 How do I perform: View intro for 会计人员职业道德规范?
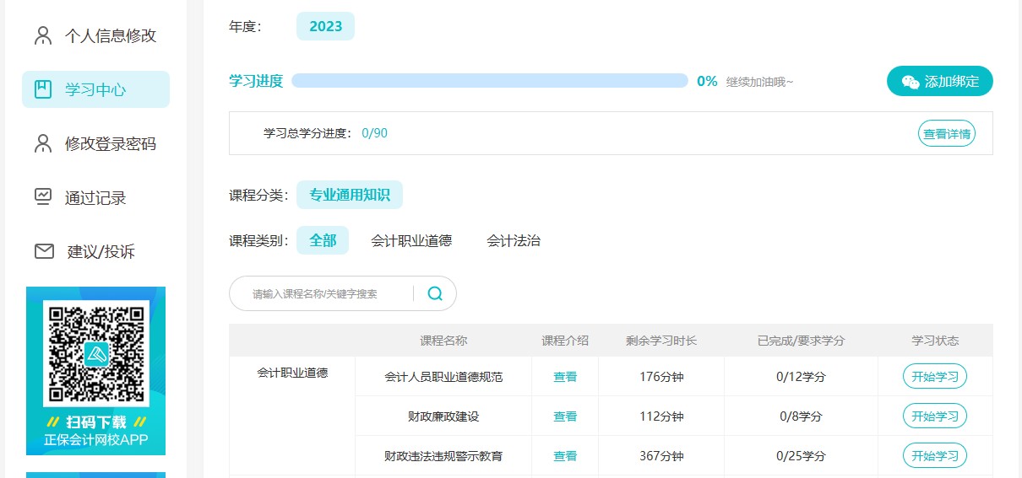pyautogui.click(x=565, y=377)
